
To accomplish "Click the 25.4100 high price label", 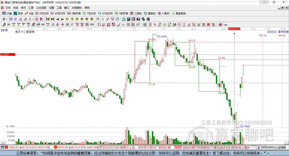I will [x=162, y=36].
